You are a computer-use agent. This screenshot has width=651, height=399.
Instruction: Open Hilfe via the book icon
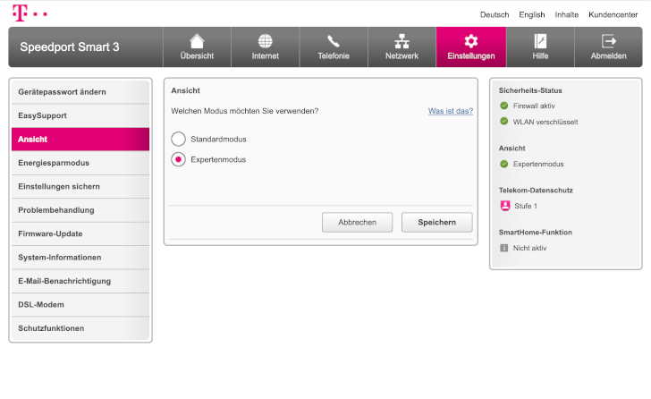pyautogui.click(x=539, y=41)
